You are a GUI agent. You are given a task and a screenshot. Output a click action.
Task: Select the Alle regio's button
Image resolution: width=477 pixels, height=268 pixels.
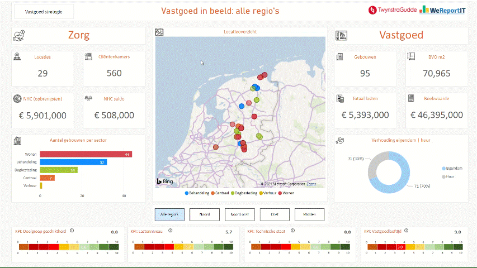[169, 214]
